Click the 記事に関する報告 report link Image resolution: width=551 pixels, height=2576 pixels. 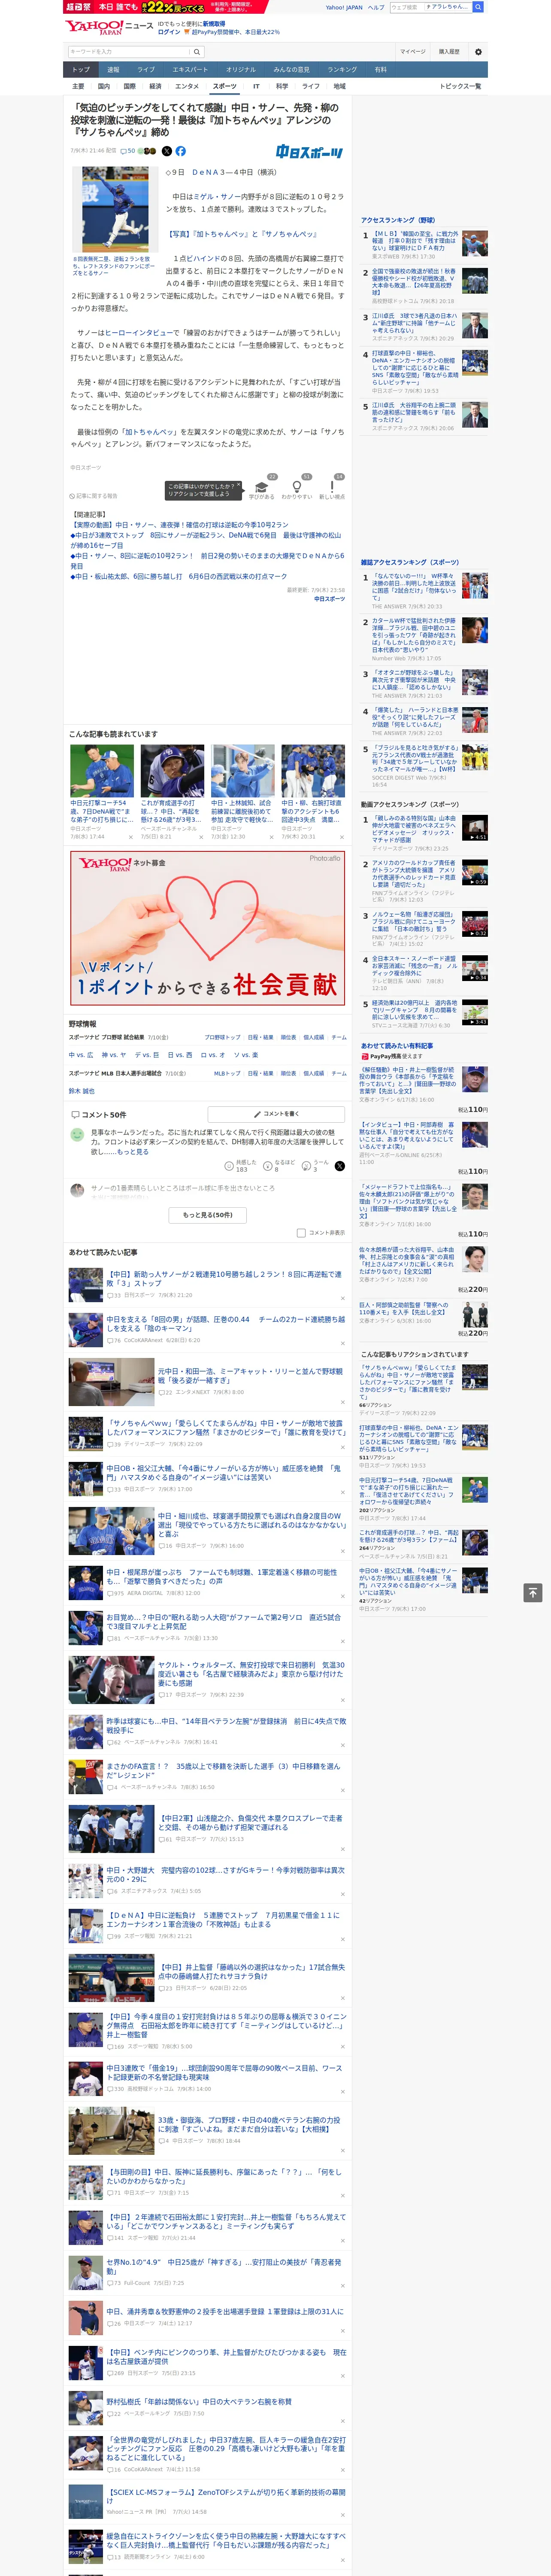point(93,496)
